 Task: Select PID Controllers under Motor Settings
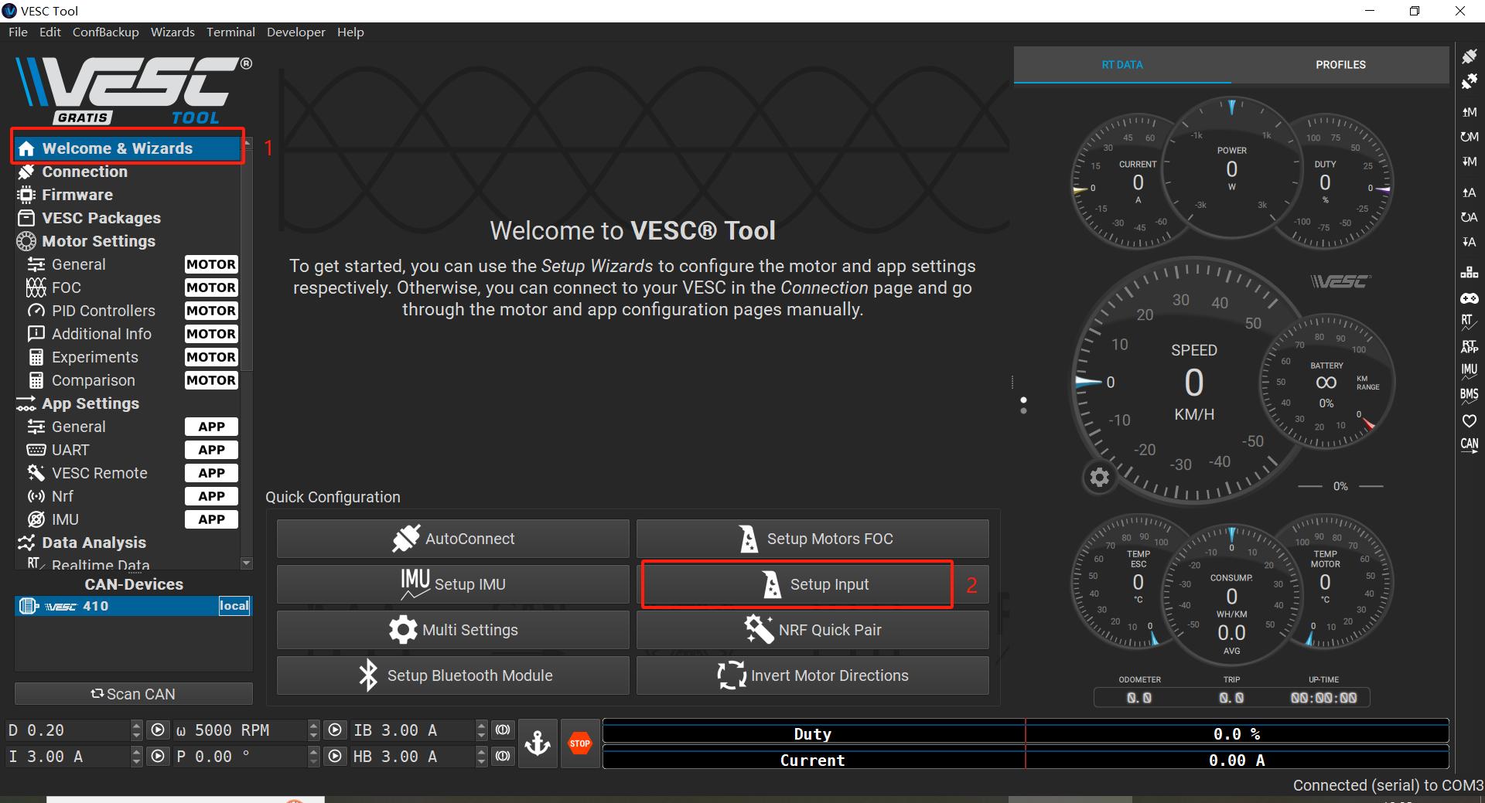[x=128, y=311]
